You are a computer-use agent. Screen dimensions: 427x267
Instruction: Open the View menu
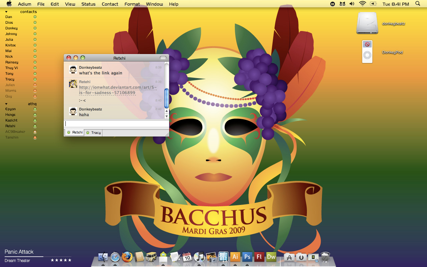[x=70, y=4]
